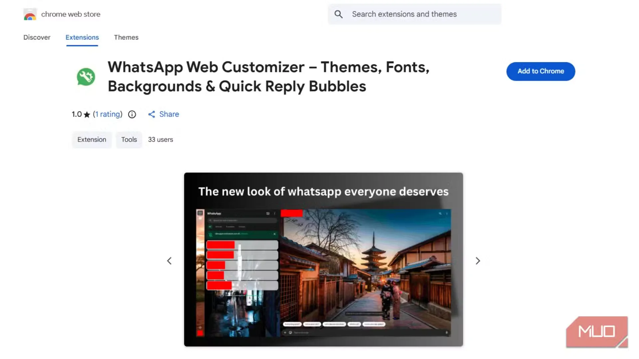Switch to the Themes tab
This screenshot has width=639, height=359.
tap(126, 37)
